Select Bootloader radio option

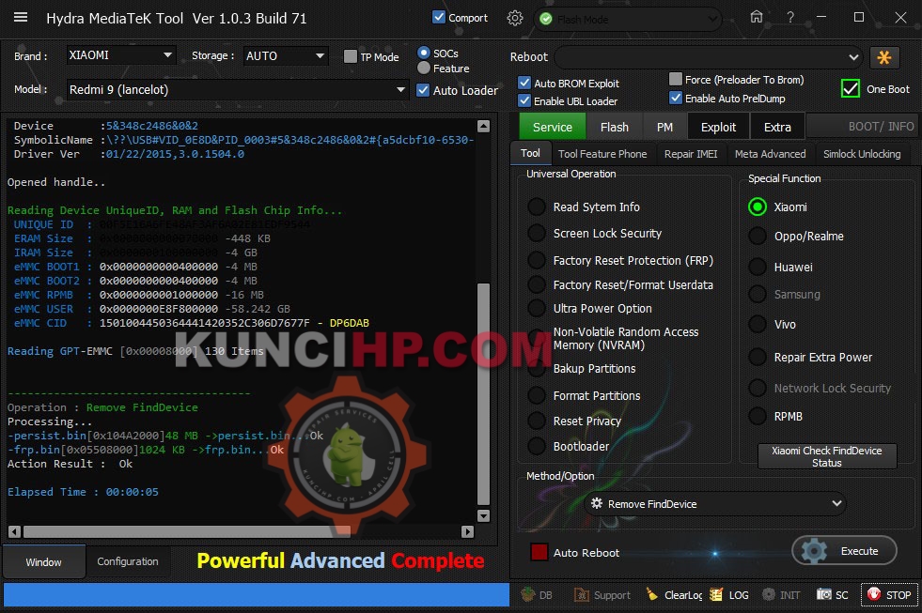pyautogui.click(x=537, y=446)
